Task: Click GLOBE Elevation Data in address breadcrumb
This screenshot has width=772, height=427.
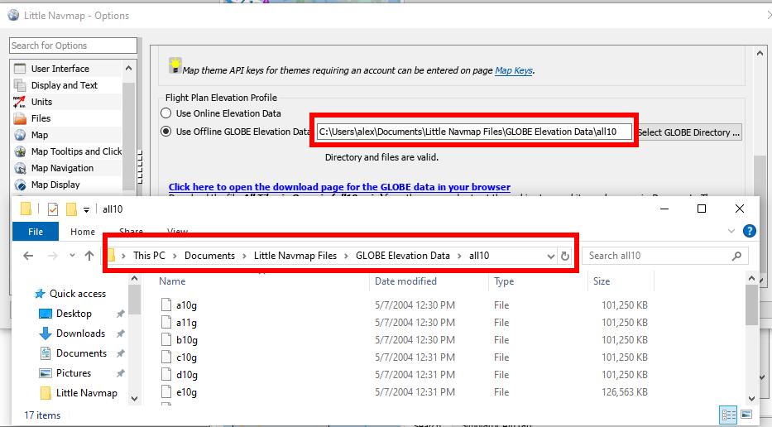Action: click(403, 256)
